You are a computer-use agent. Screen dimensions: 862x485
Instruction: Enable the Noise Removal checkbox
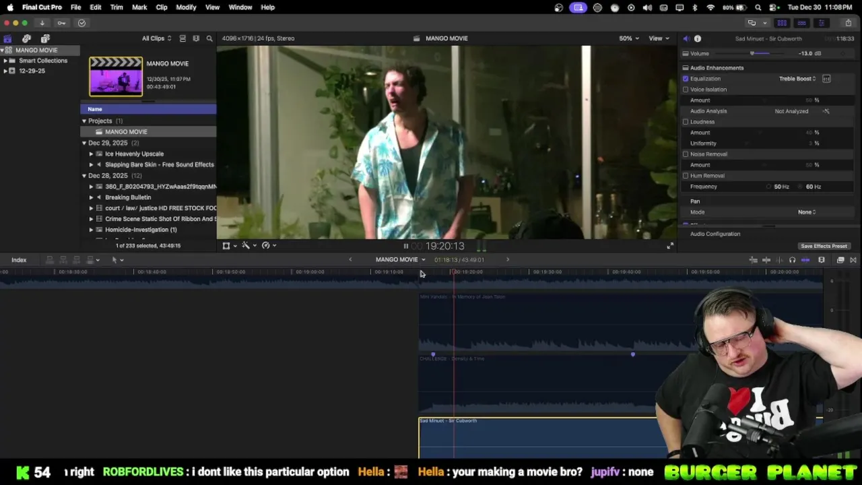[686, 154]
